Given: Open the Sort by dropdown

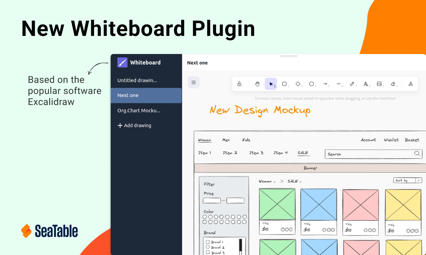Looking at the screenshot, I should click(x=408, y=181).
